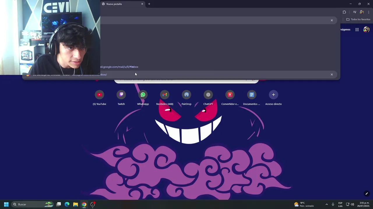Open the volume tray icon
The height and width of the screenshot is (209, 373).
pyautogui.click(x=352, y=204)
